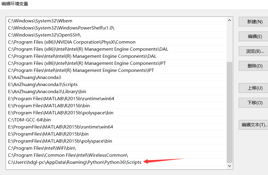Select the Intel\WirelessCommon\ path entry
268x175 pixels.
(116, 155)
